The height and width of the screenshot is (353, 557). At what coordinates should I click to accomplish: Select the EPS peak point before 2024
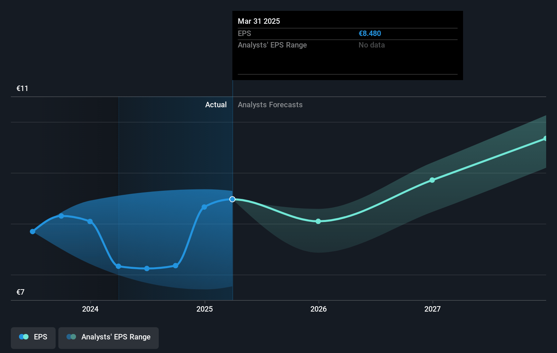click(x=61, y=216)
